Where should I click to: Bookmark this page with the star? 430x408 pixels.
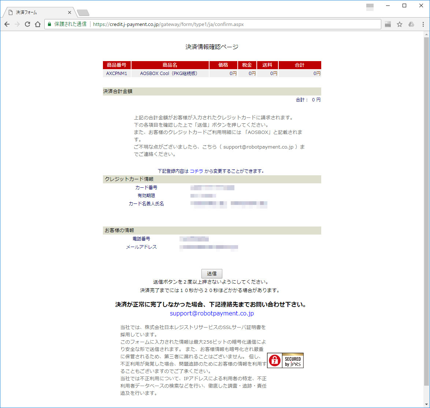400,24
